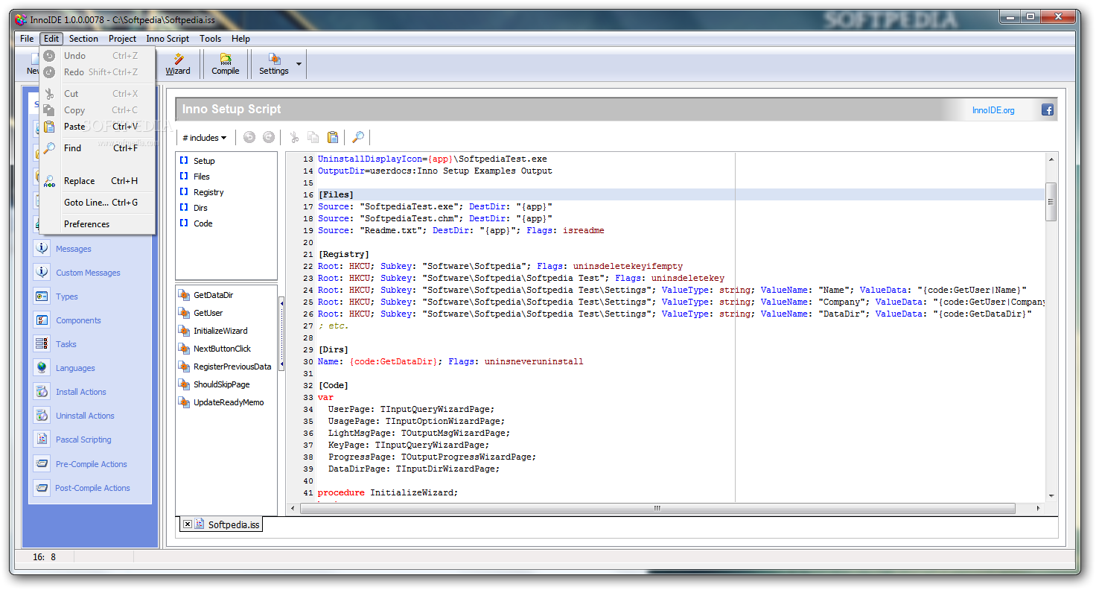Click the editor undo icon
1096x590 pixels.
coord(249,137)
